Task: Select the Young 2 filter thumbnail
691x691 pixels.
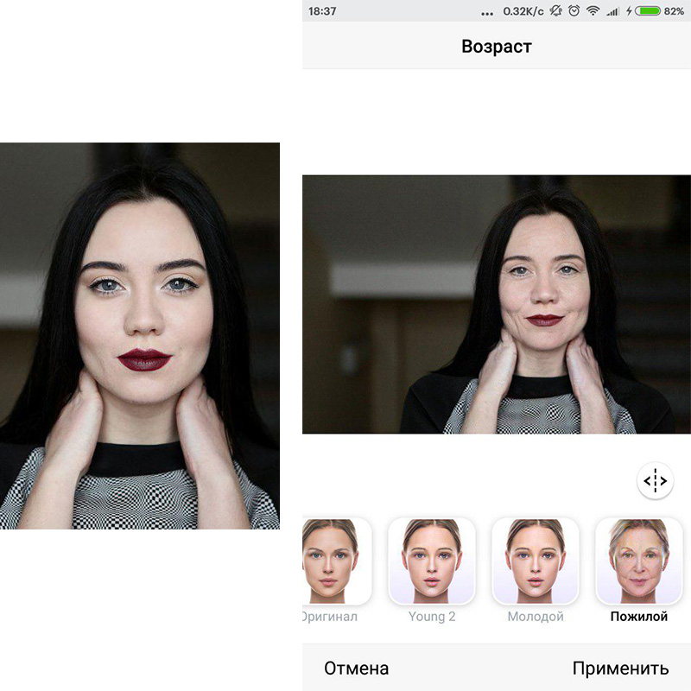Action: pos(432,561)
